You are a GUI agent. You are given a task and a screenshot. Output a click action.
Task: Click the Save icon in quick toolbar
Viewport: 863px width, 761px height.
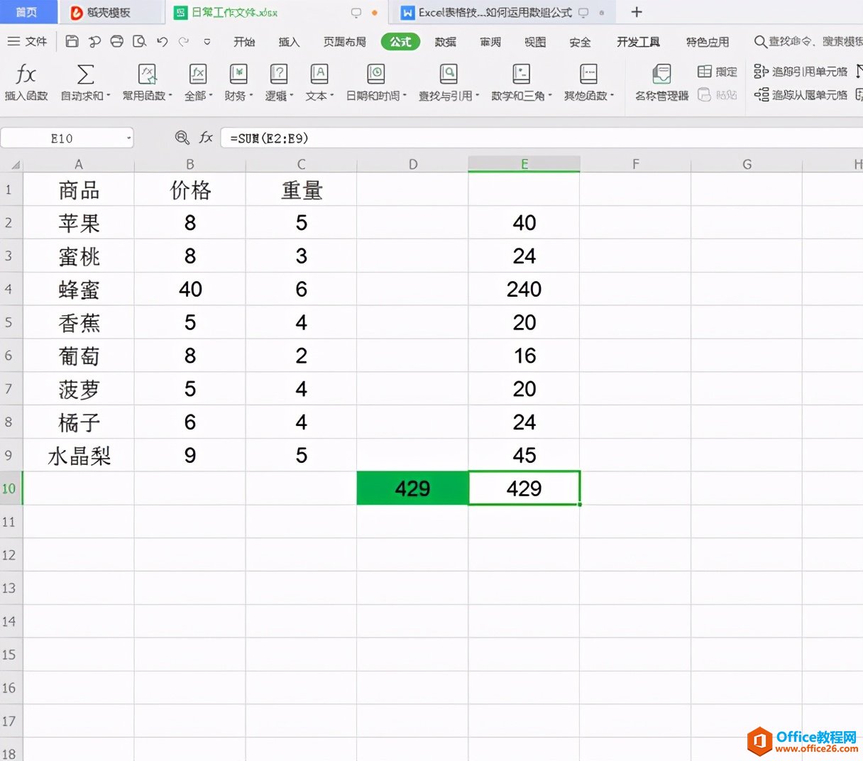click(72, 41)
